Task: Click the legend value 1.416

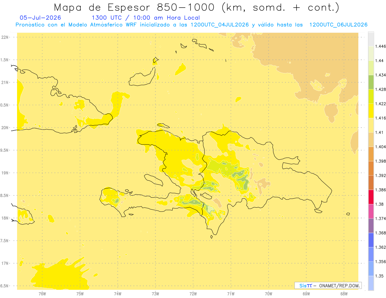Action: [x=381, y=118]
